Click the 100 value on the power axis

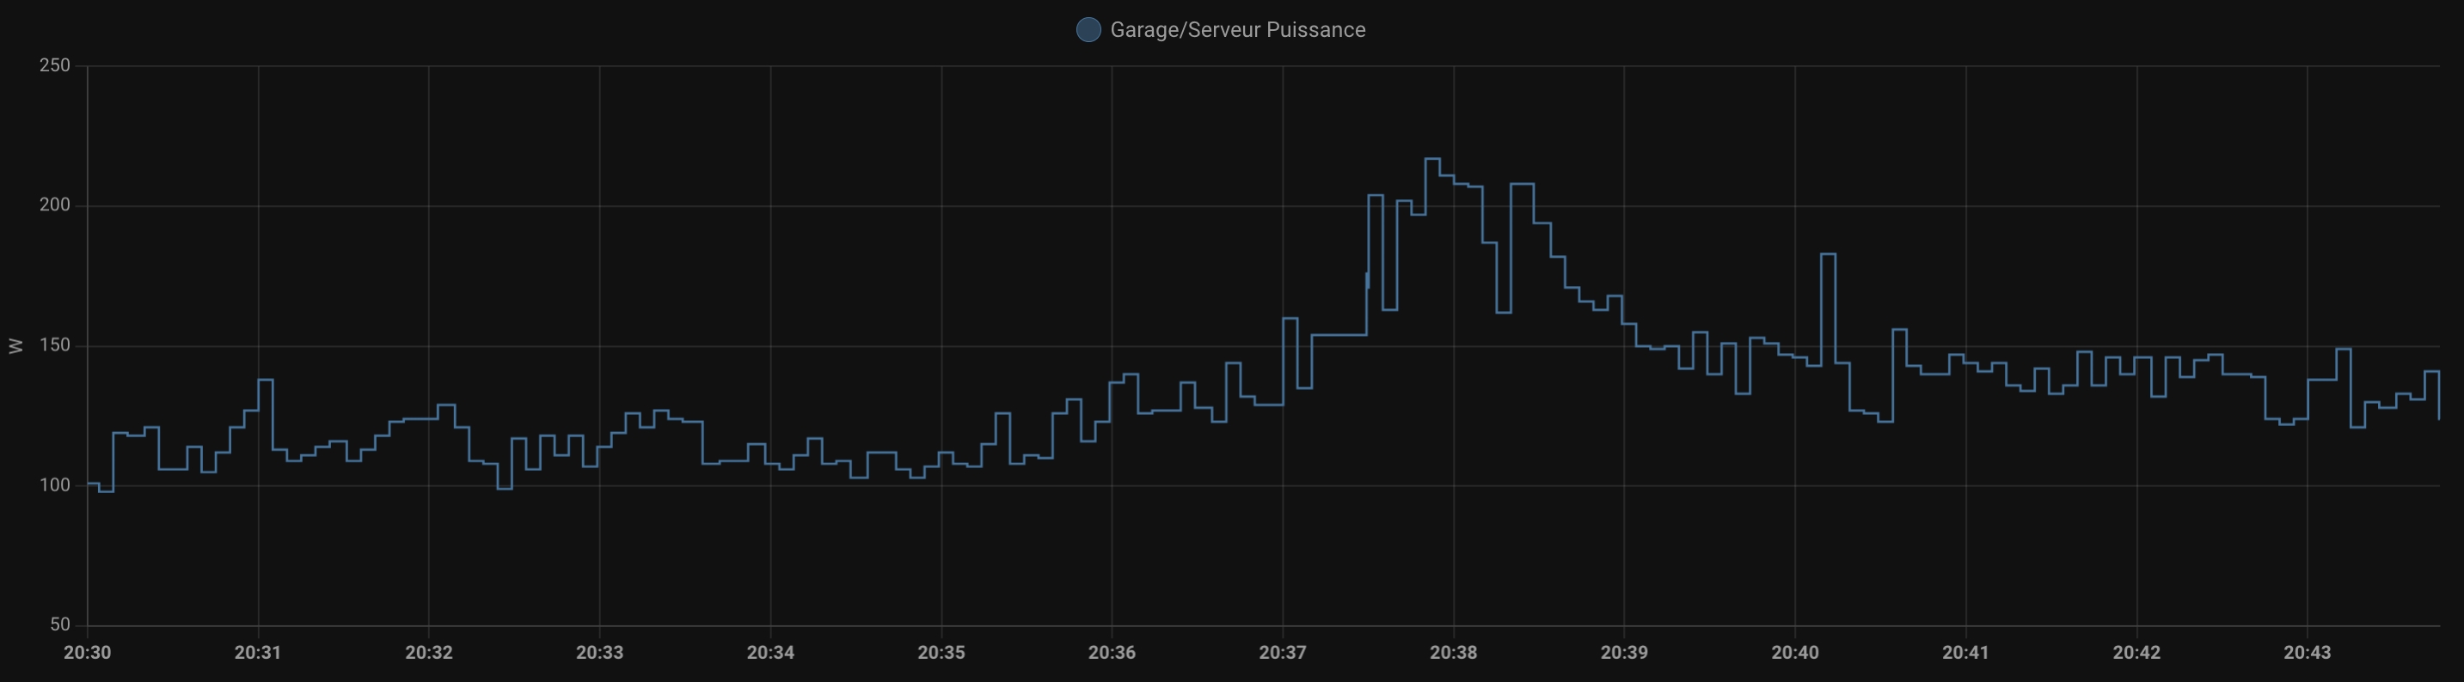coord(54,485)
